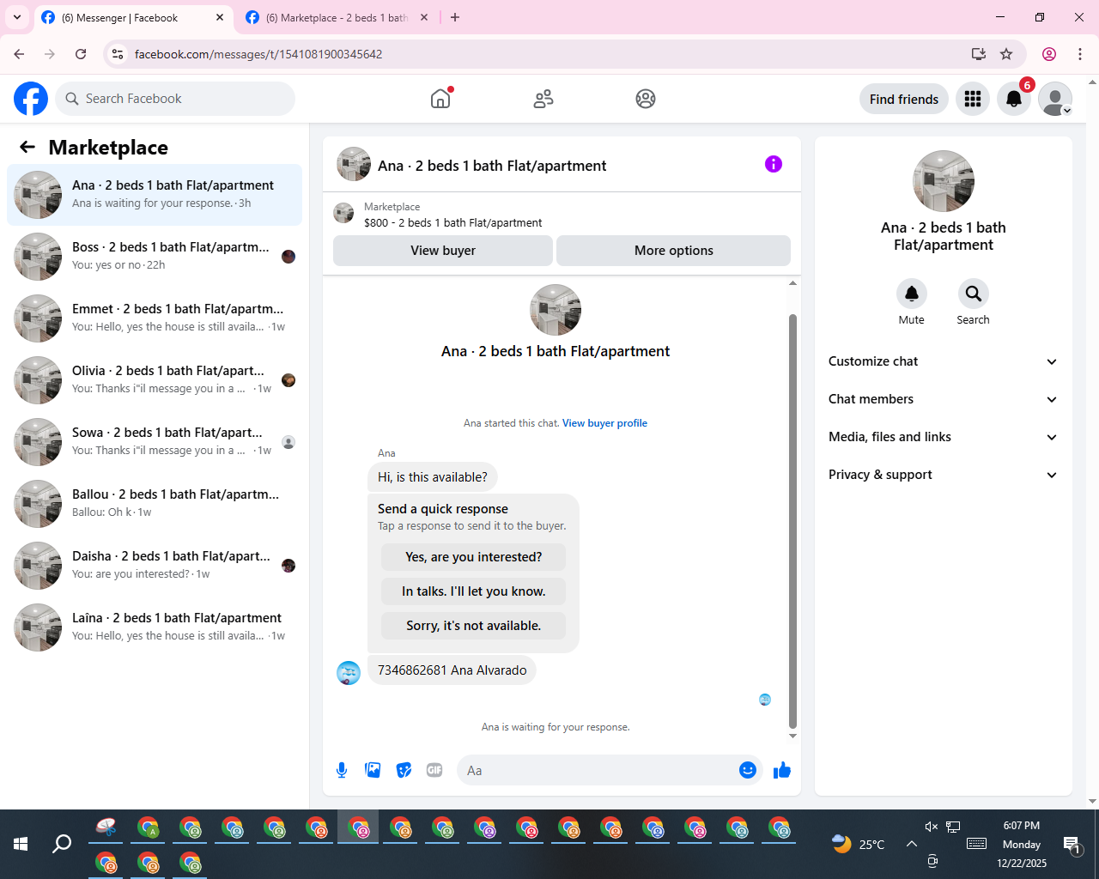This screenshot has width=1099, height=879.
Task: Open the purple conversation information icon
Action: click(x=774, y=164)
